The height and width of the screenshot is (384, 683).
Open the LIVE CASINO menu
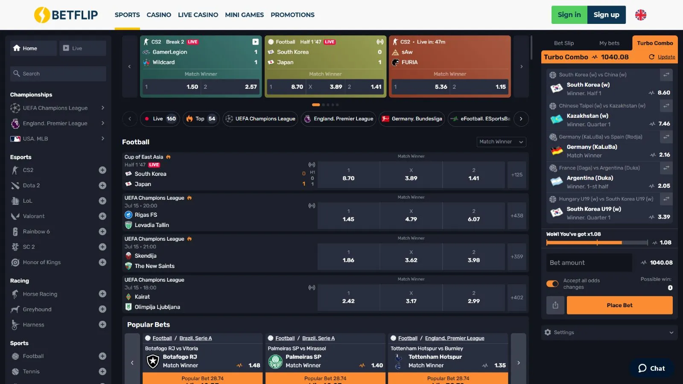click(x=198, y=15)
